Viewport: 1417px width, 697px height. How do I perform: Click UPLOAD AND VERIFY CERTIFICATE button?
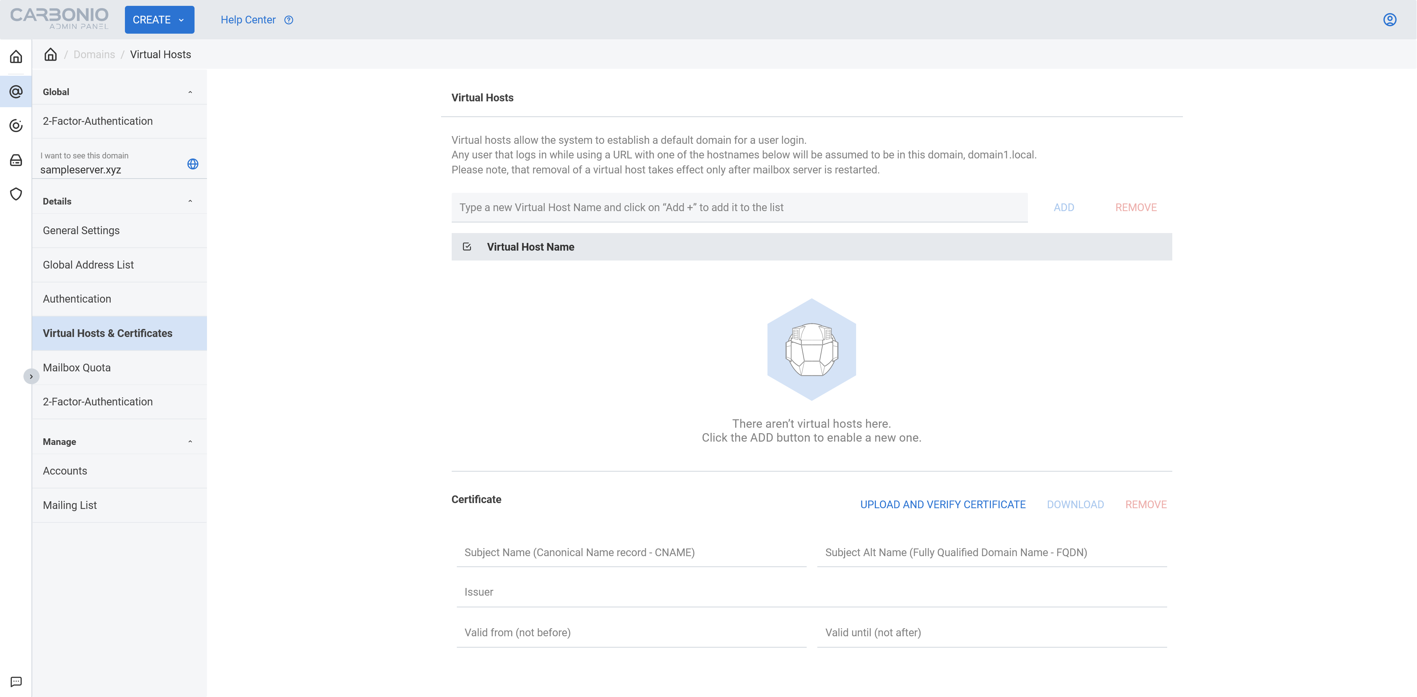click(943, 505)
